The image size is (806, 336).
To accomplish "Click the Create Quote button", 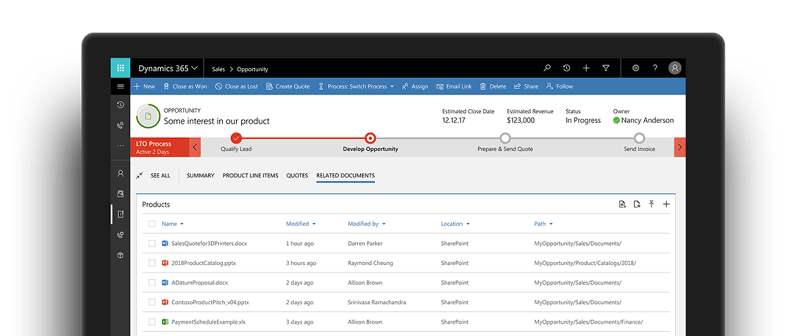I will 288,87.
